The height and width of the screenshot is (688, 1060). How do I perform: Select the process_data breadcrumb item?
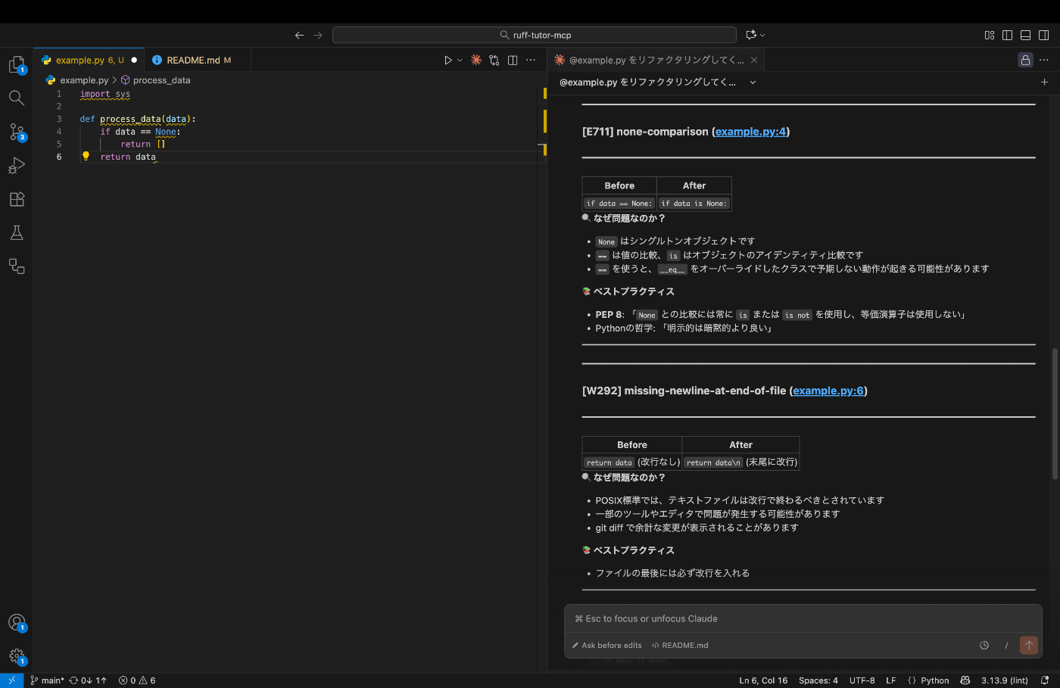pos(161,79)
